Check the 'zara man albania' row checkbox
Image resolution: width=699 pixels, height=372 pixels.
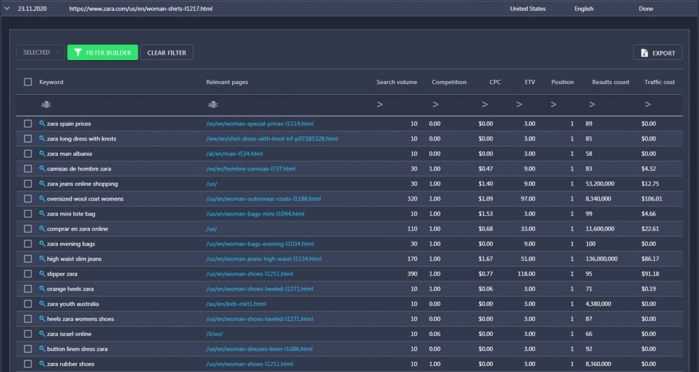point(27,154)
